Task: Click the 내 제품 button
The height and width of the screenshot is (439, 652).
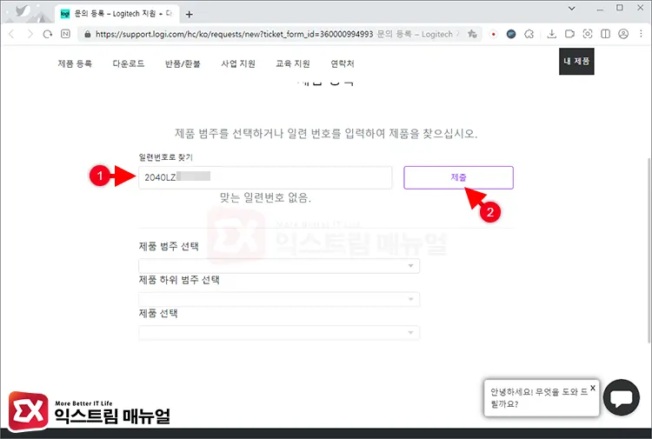Action: (576, 61)
